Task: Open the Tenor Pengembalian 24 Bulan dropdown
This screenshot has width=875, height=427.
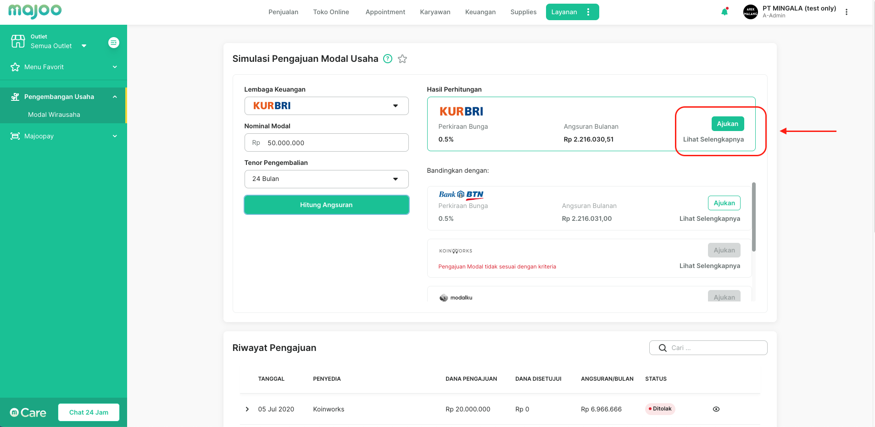Action: [326, 179]
